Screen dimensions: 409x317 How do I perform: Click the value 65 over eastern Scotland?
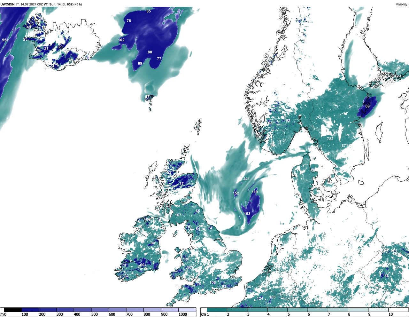(x=198, y=211)
